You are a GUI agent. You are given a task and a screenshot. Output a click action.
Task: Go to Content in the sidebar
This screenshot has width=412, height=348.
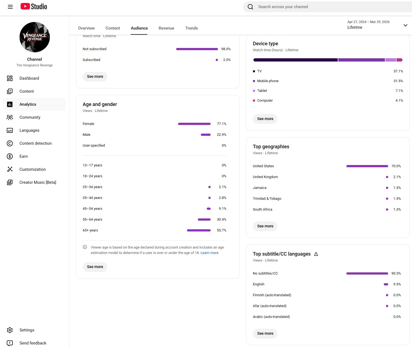pyautogui.click(x=27, y=91)
